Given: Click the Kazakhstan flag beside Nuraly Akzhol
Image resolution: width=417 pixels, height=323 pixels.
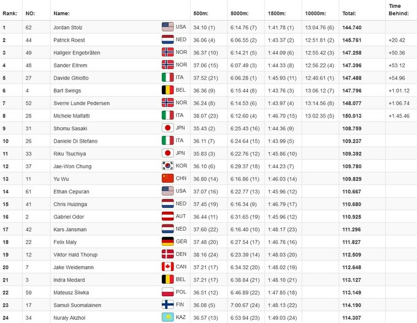Looking at the screenshot, I should pyautogui.click(x=167, y=318).
